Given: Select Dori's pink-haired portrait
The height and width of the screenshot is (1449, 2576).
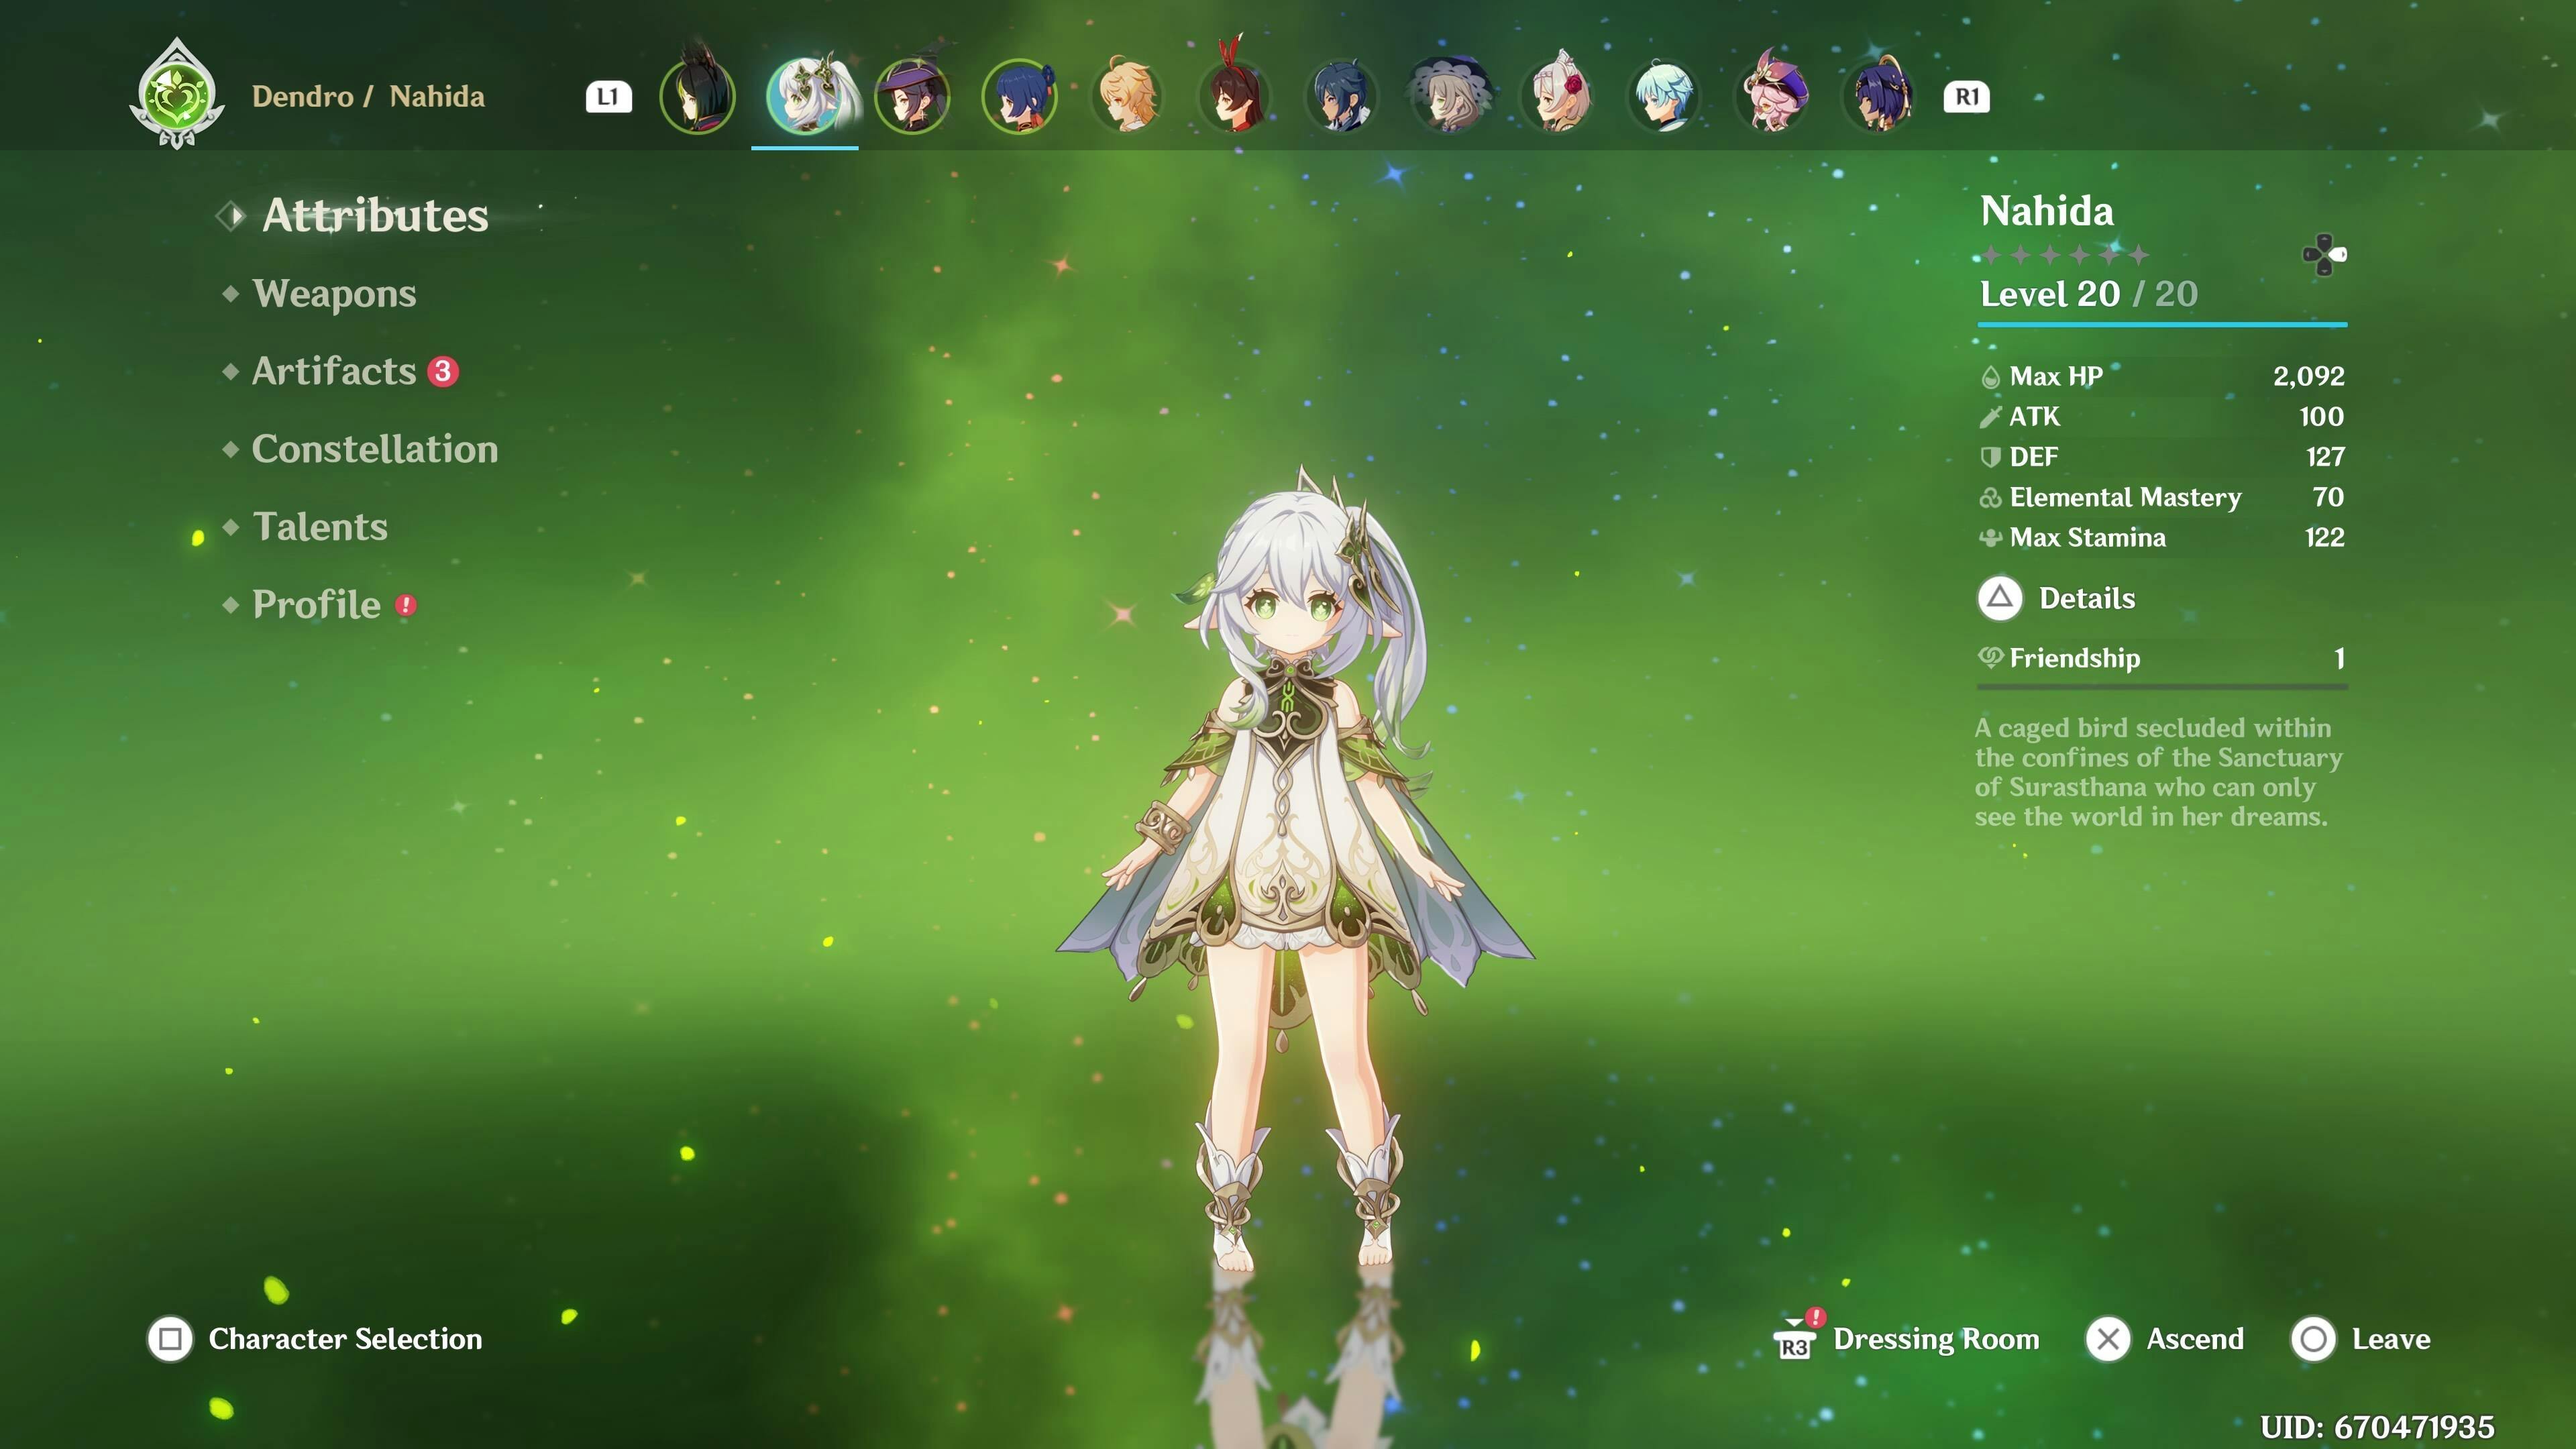Looking at the screenshot, I should point(1772,97).
